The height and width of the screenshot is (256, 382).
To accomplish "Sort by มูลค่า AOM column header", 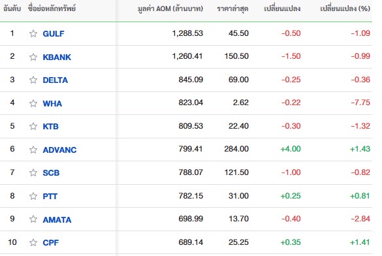I will point(170,8).
